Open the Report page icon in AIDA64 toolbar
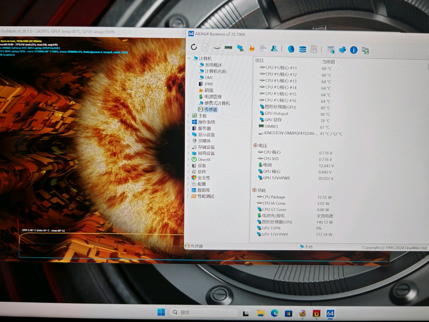This screenshot has width=429, height=322. tap(205, 47)
